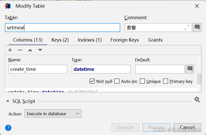Click the Comment field containing 套餐
Viewport: 206px width, 135px height.
click(x=158, y=27)
